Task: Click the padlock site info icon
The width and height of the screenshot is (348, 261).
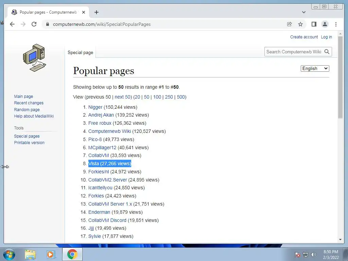Action: [x=48, y=24]
